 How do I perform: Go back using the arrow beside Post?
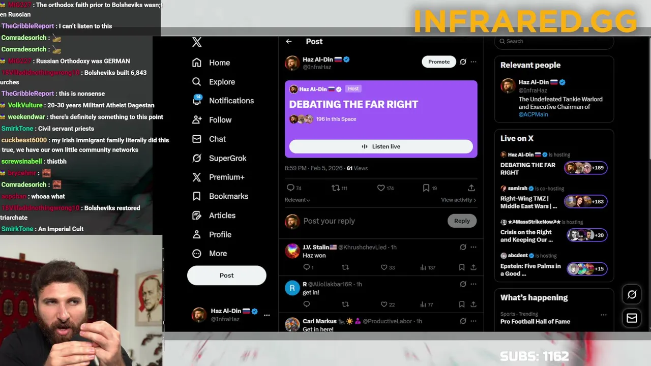(x=288, y=42)
